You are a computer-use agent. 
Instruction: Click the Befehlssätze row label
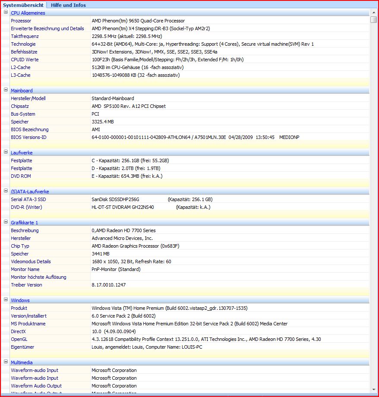pyautogui.click(x=24, y=52)
